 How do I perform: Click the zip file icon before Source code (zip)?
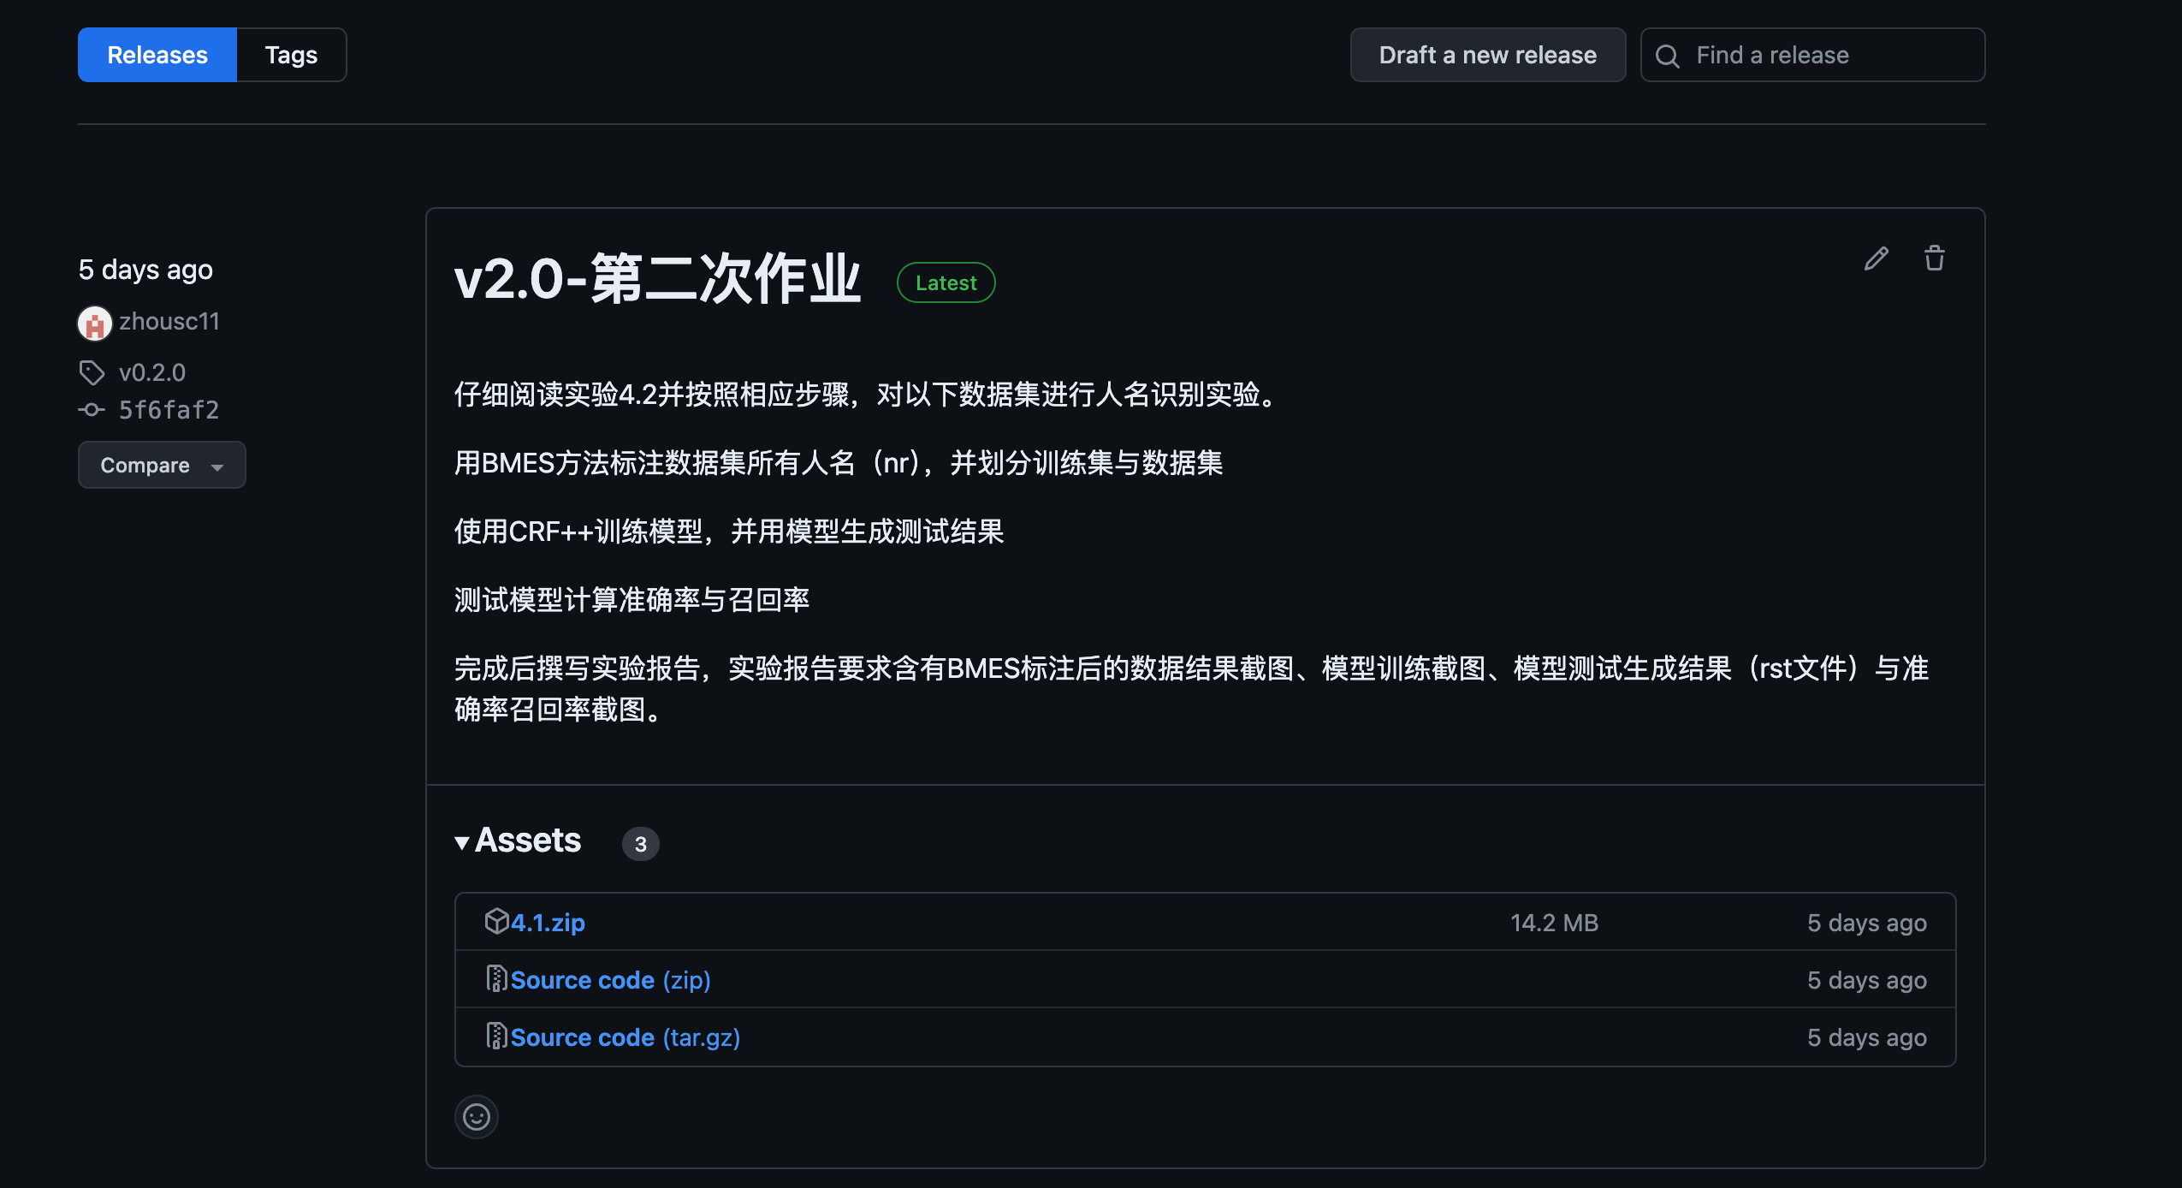pyautogui.click(x=496, y=978)
